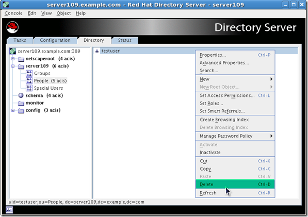Click the monitor folder icon
The width and height of the screenshot is (308, 217).
point(21,103)
